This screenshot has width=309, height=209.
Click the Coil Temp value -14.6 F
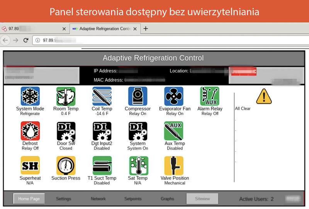[x=102, y=114]
